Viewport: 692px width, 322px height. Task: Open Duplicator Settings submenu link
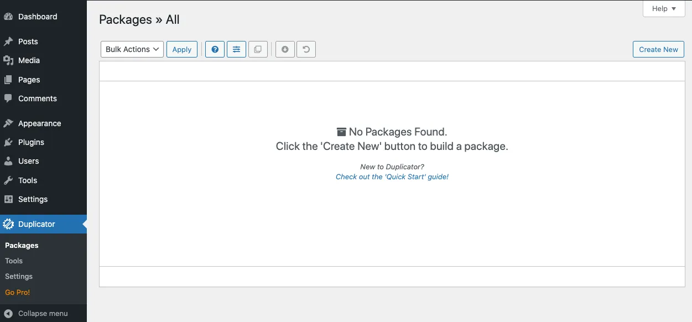(x=19, y=276)
